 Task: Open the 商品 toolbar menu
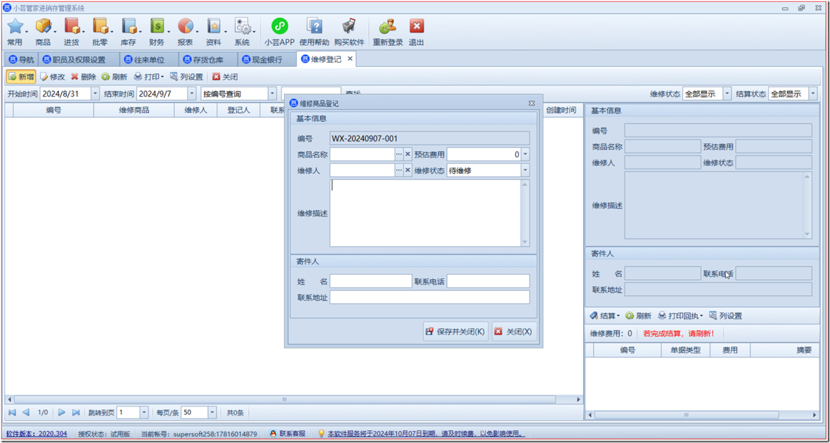pos(44,32)
